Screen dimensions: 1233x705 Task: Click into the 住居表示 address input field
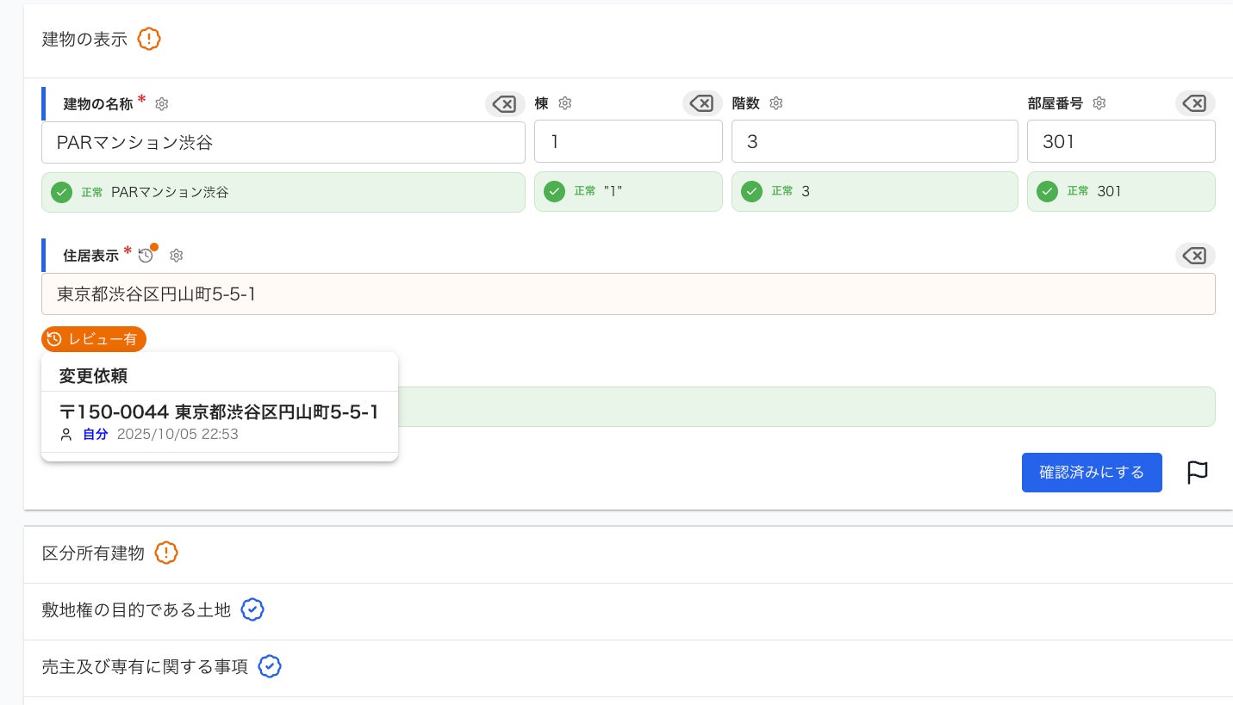tap(628, 294)
